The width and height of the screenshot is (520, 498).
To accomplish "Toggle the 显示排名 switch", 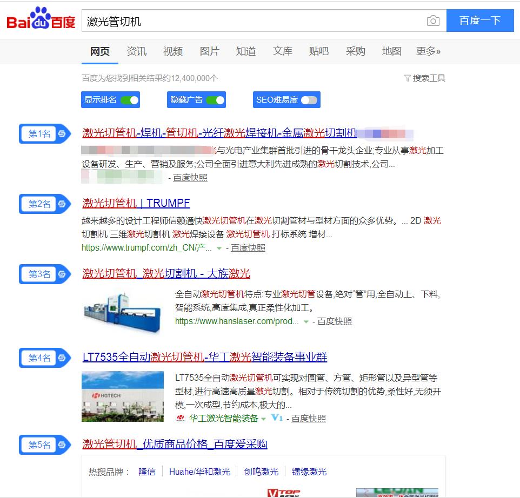I will tap(129, 100).
